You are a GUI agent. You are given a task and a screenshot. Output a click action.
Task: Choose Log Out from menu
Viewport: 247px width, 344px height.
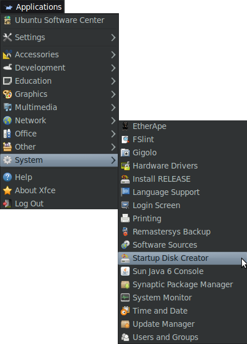click(59, 204)
